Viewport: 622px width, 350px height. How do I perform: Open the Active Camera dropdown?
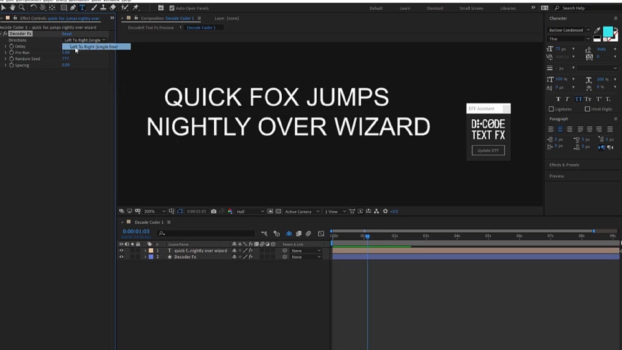[x=302, y=211]
